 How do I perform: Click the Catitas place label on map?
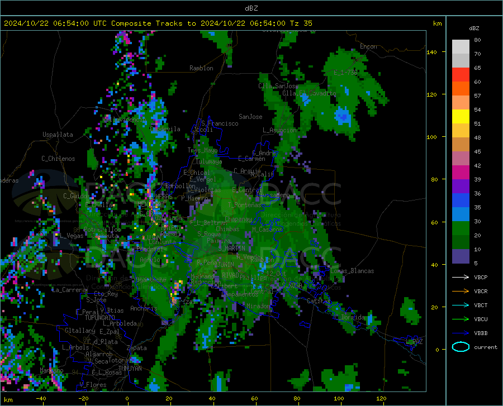(x=319, y=301)
